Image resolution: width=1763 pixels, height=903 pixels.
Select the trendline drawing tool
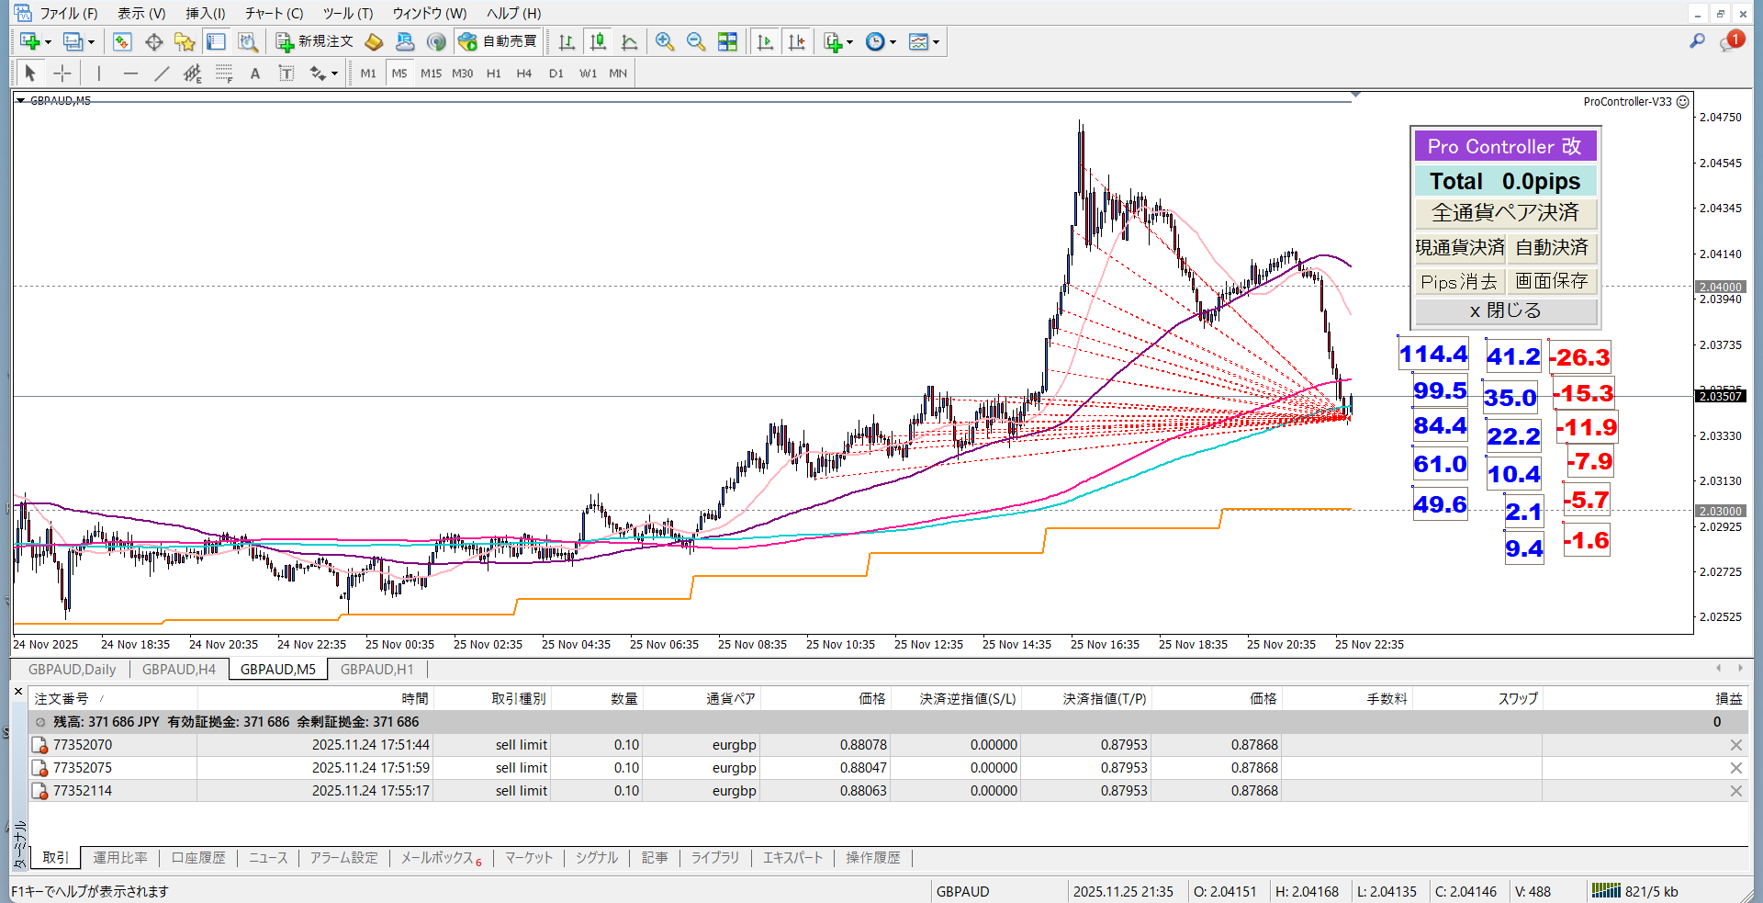coord(162,73)
